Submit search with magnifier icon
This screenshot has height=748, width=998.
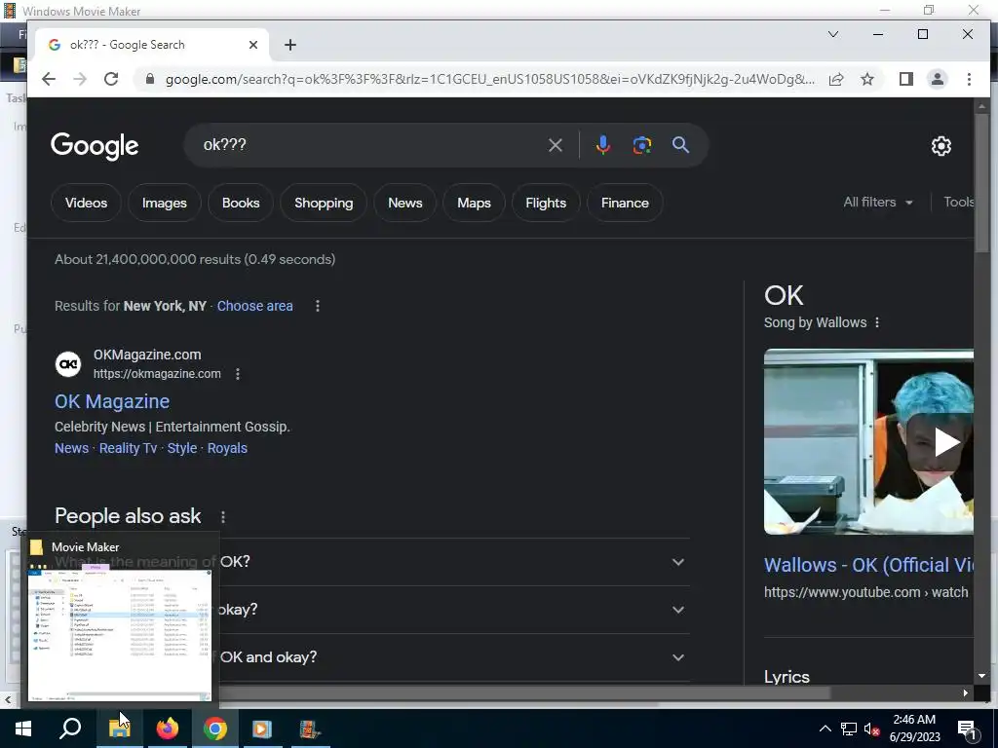[680, 145]
